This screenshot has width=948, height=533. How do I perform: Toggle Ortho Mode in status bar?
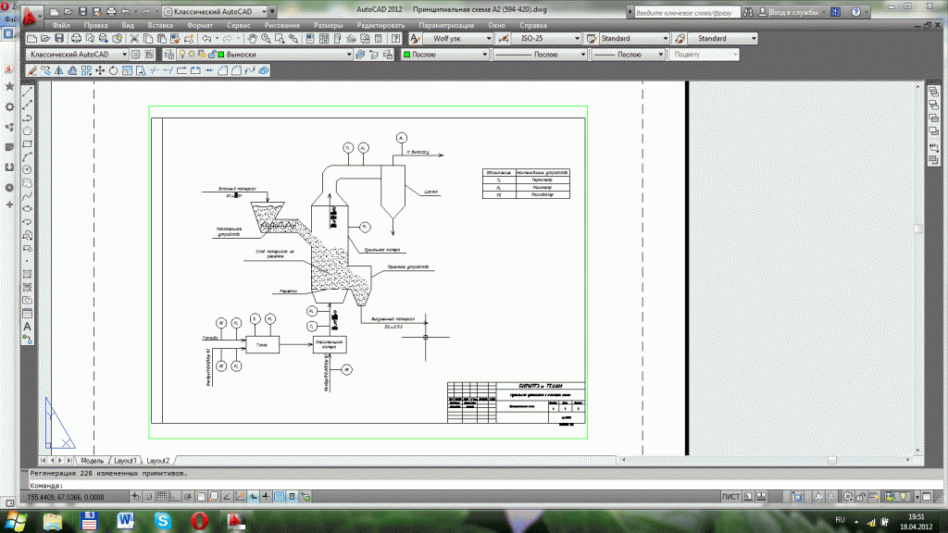[x=175, y=497]
